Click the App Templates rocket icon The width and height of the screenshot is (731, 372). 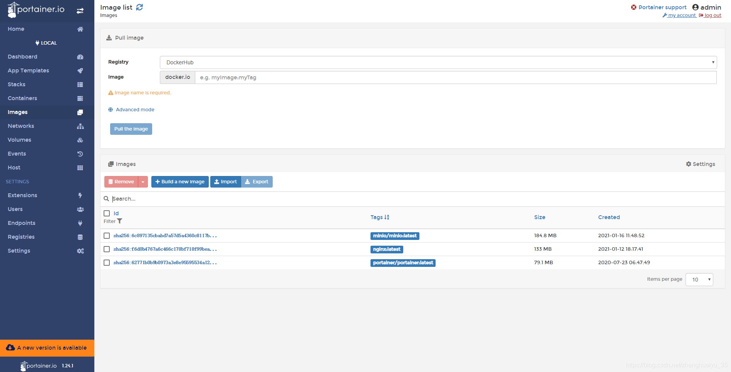[x=80, y=71]
